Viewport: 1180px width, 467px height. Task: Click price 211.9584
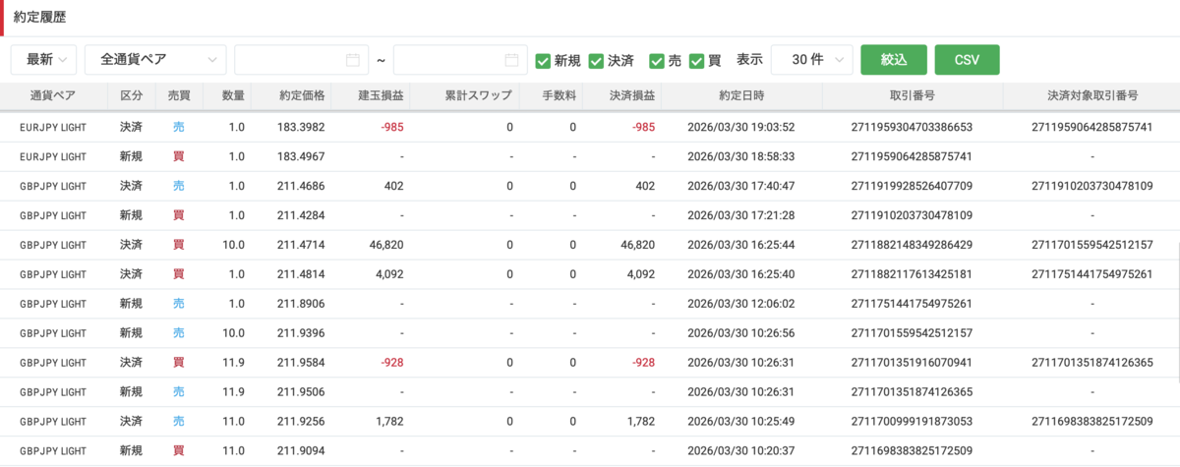tap(301, 363)
